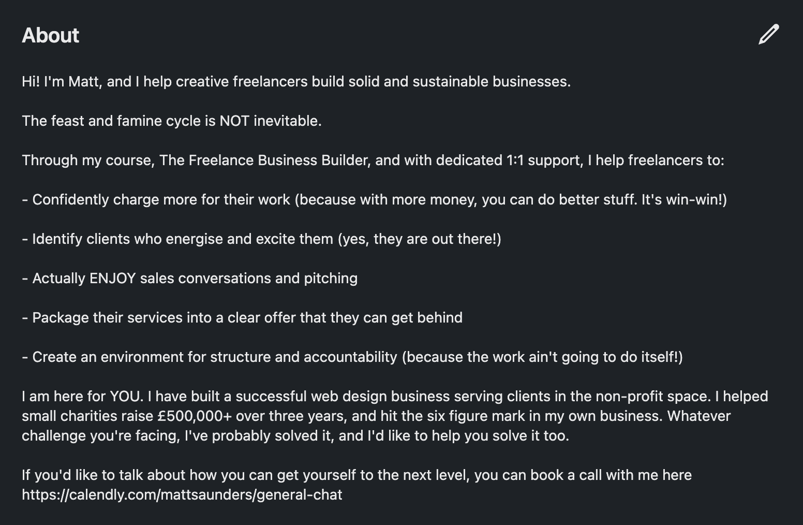Click the "Package their services" bullet line
803x525 pixels.
tap(242, 317)
